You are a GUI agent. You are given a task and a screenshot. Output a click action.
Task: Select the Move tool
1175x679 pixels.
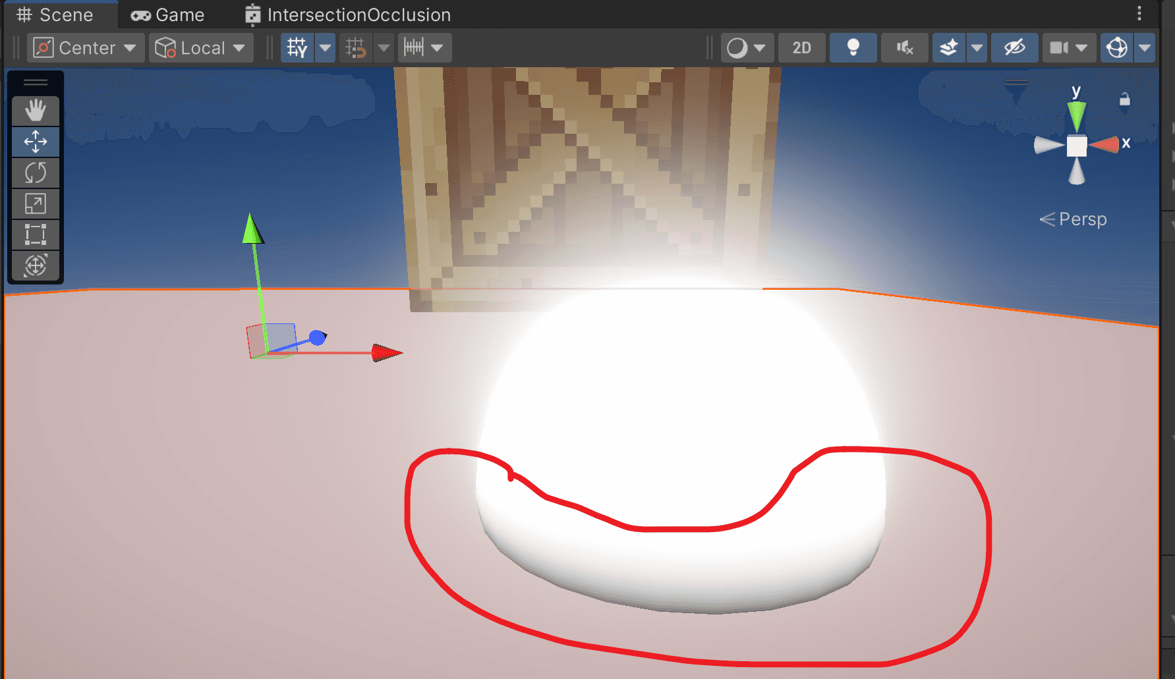pos(36,142)
